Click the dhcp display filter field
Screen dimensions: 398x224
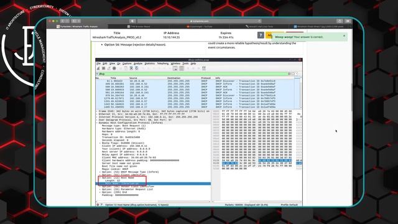point(193,74)
